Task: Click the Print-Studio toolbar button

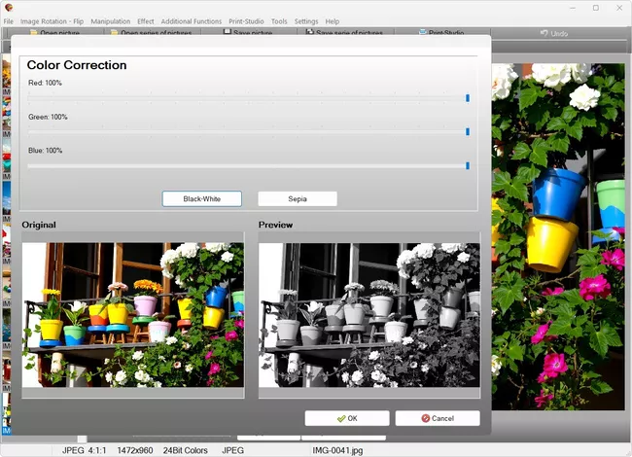Action: click(x=442, y=32)
